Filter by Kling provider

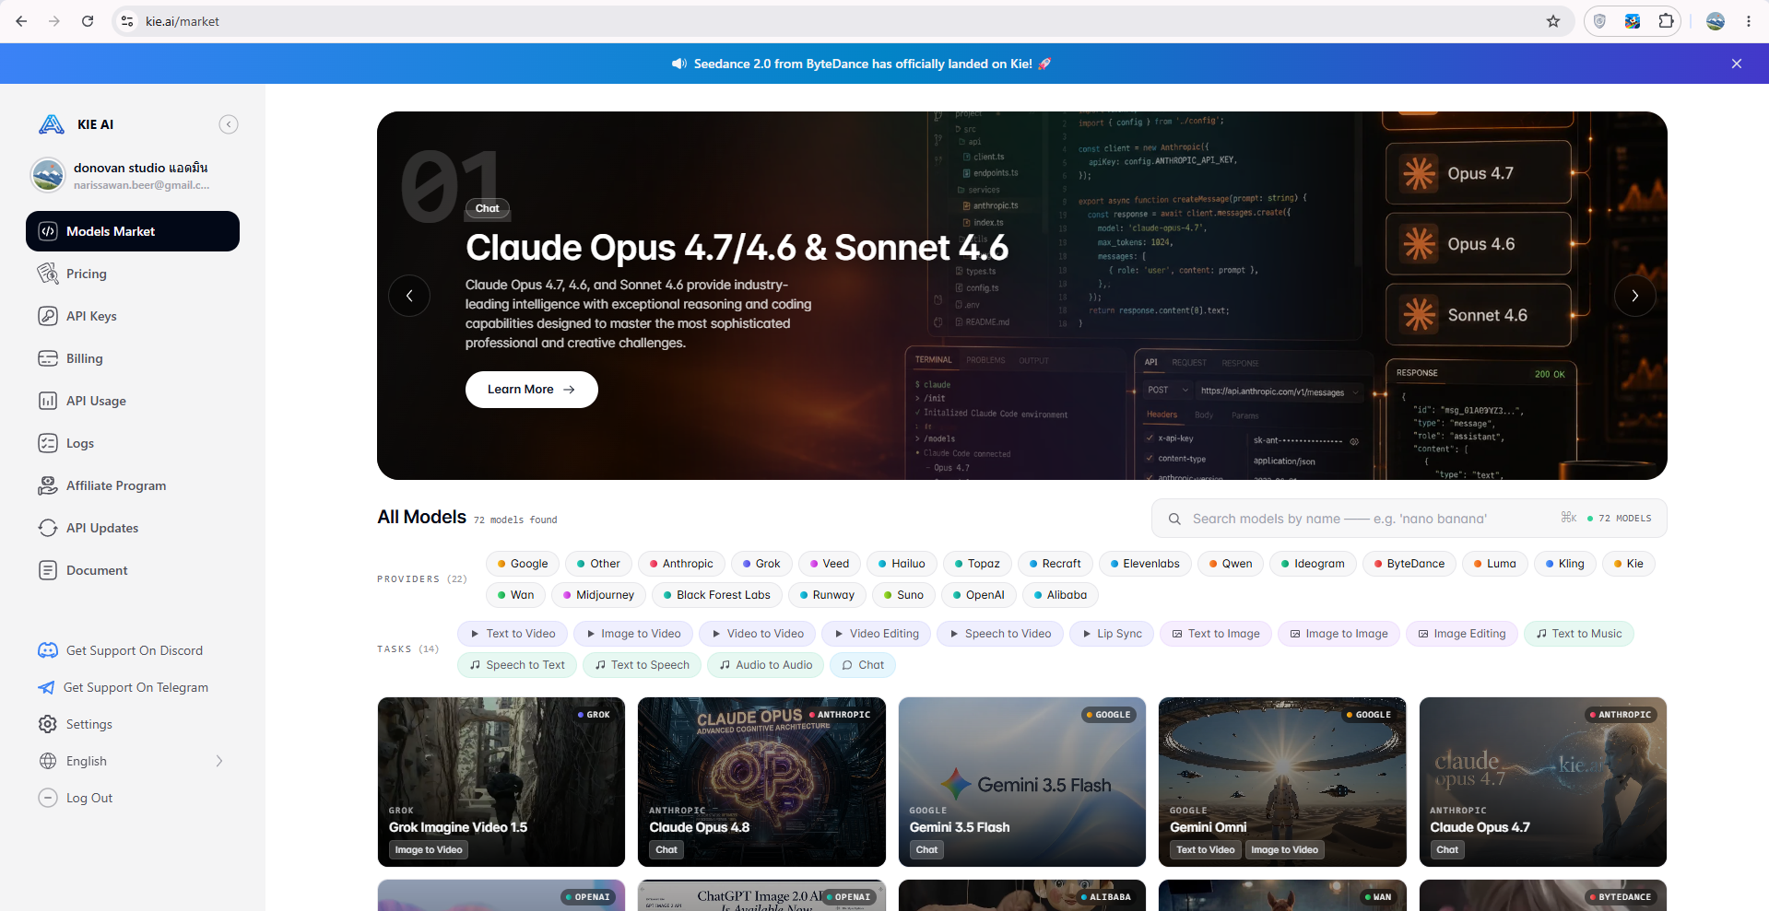[1565, 564]
